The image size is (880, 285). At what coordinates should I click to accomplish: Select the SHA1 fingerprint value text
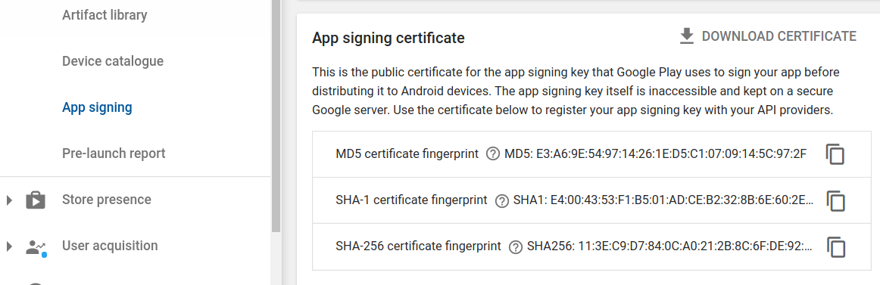pyautogui.click(x=663, y=200)
